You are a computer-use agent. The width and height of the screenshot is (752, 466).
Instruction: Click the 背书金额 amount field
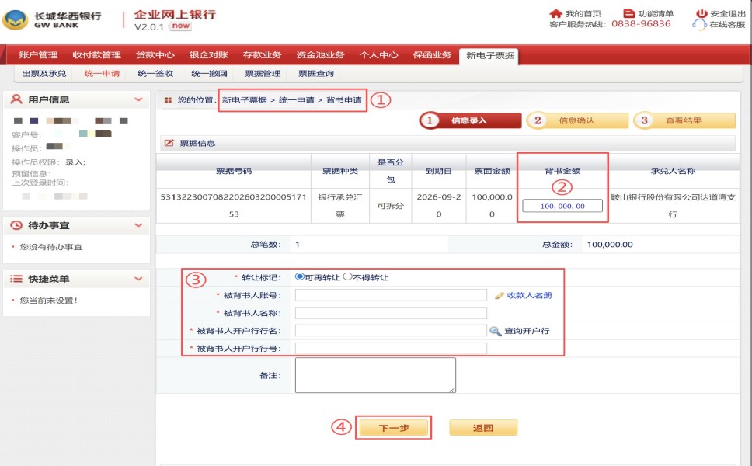(x=563, y=206)
